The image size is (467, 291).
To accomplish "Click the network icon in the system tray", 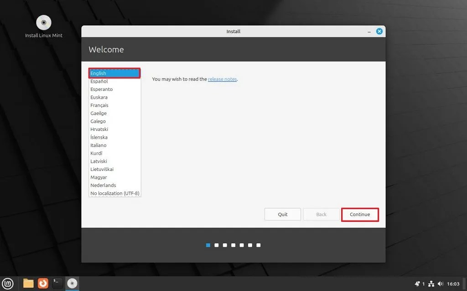I will [x=431, y=283].
